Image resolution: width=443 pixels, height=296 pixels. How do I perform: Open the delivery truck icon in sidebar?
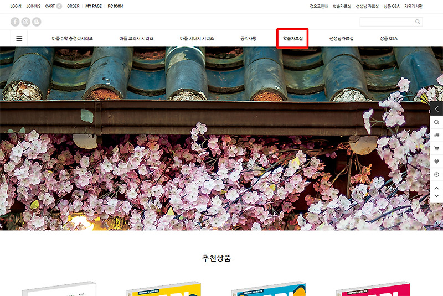(436, 136)
